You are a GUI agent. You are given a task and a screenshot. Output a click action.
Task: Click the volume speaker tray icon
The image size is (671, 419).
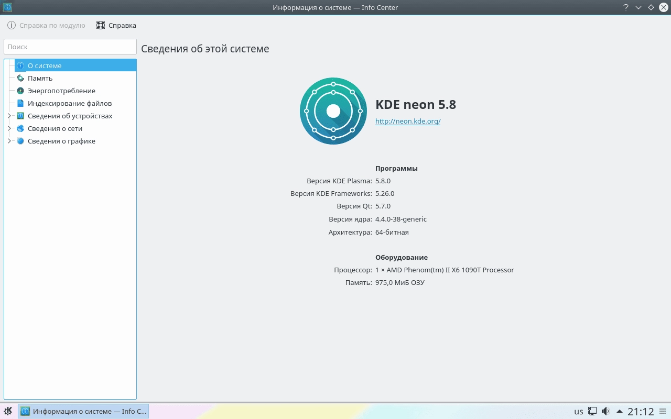point(606,411)
